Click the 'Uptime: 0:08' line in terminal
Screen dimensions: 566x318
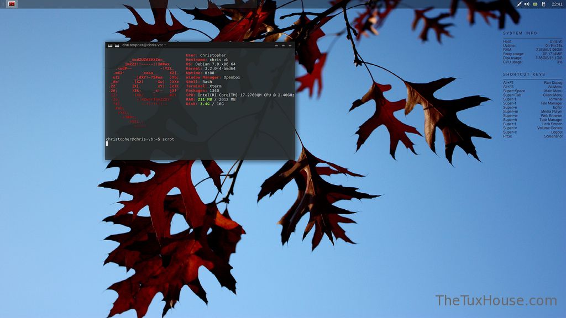200,73
